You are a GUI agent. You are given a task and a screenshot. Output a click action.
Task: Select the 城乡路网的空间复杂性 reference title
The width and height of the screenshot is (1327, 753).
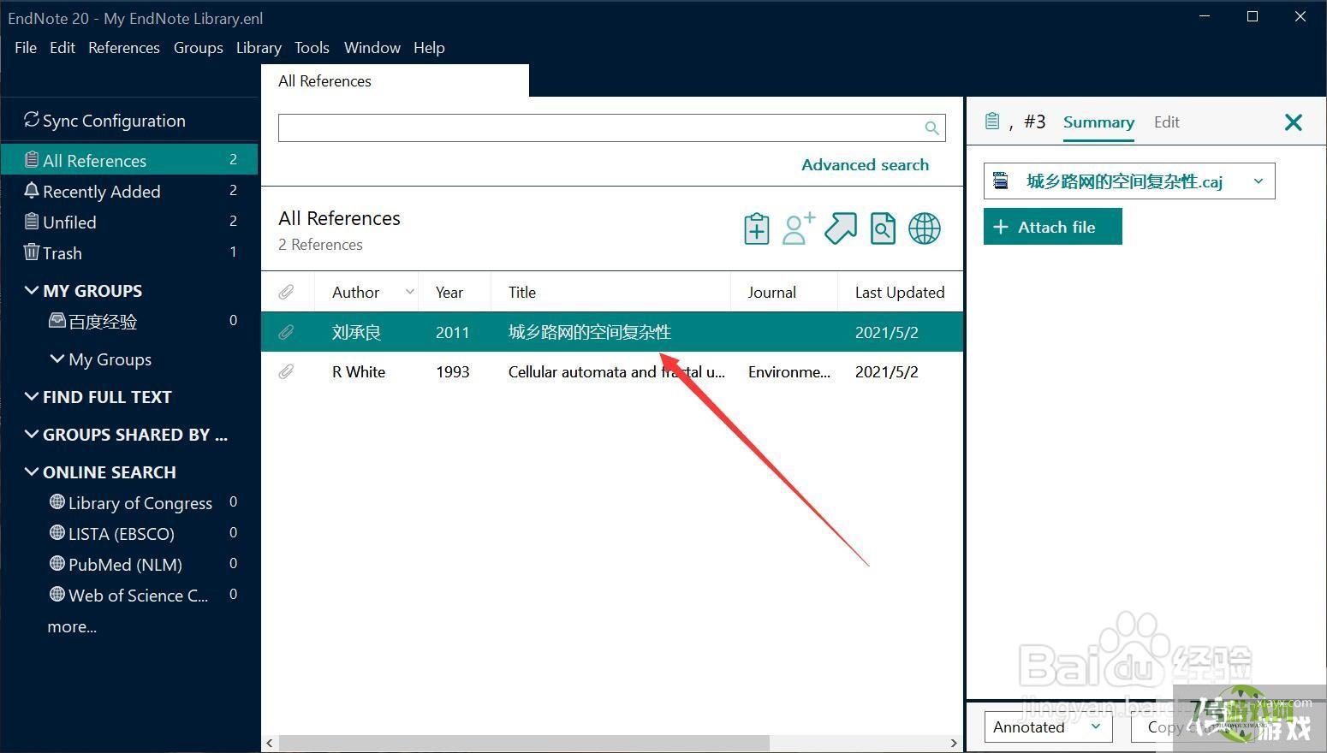point(589,332)
